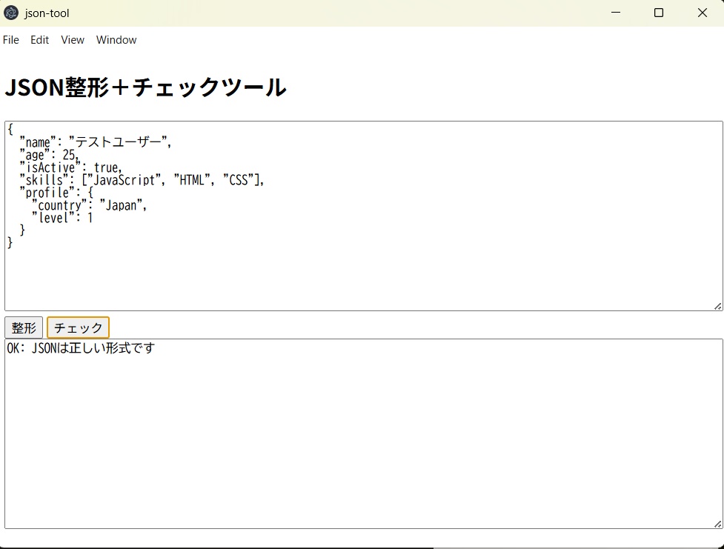Image resolution: width=724 pixels, height=549 pixels.
Task: Open the View menu
Action: click(72, 40)
